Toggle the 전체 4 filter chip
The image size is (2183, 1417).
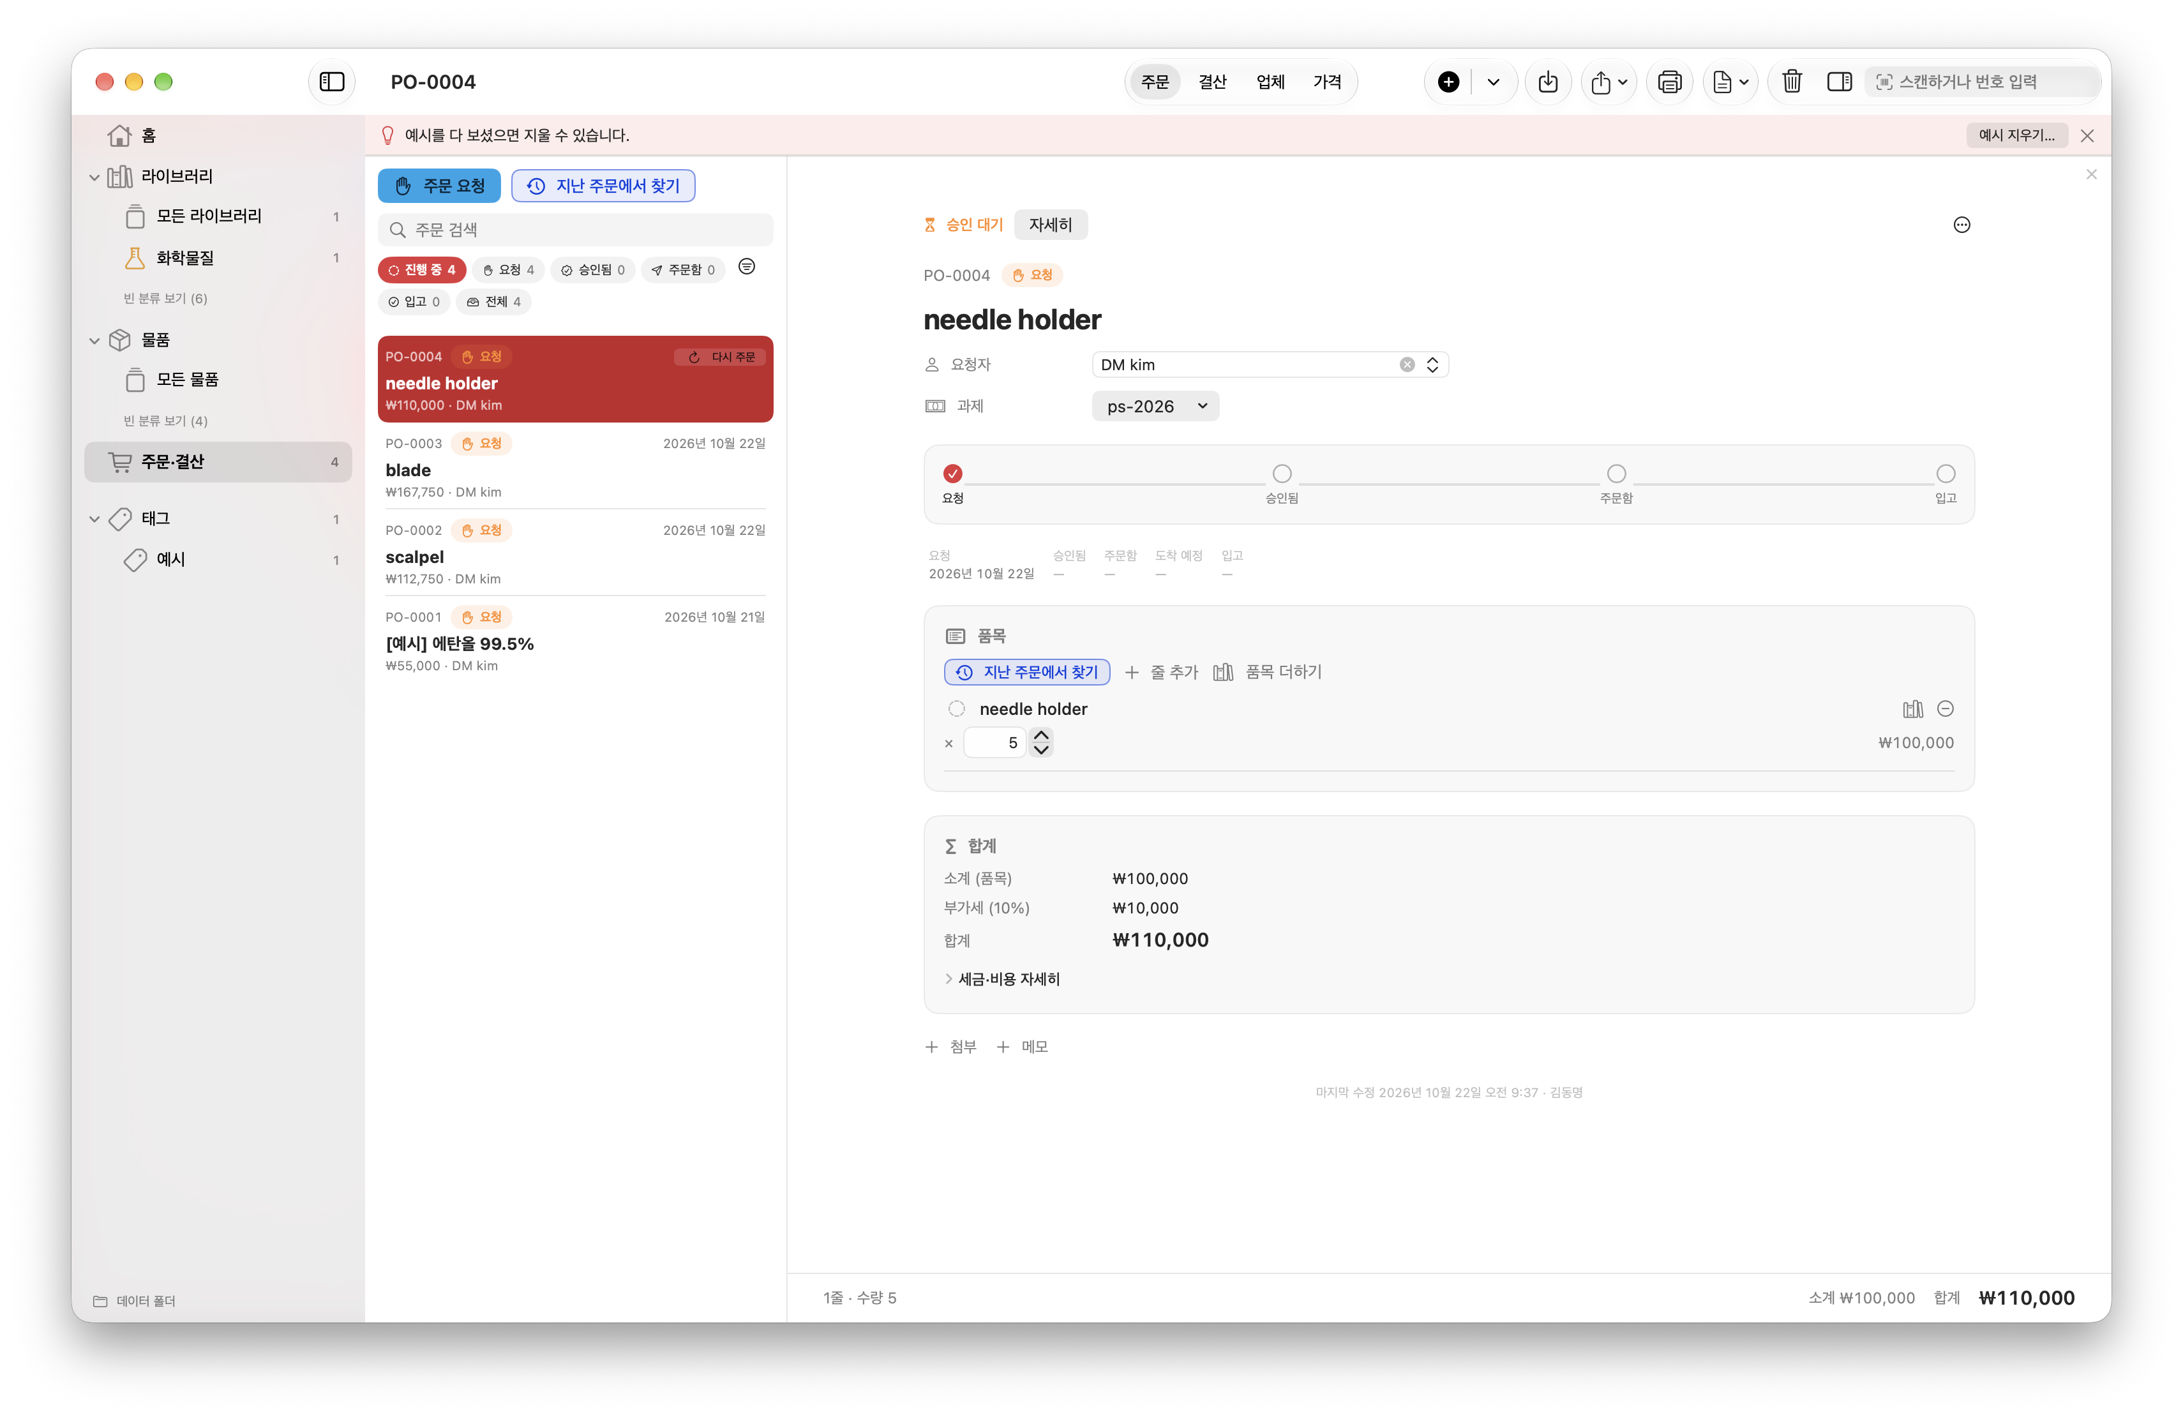(x=493, y=302)
